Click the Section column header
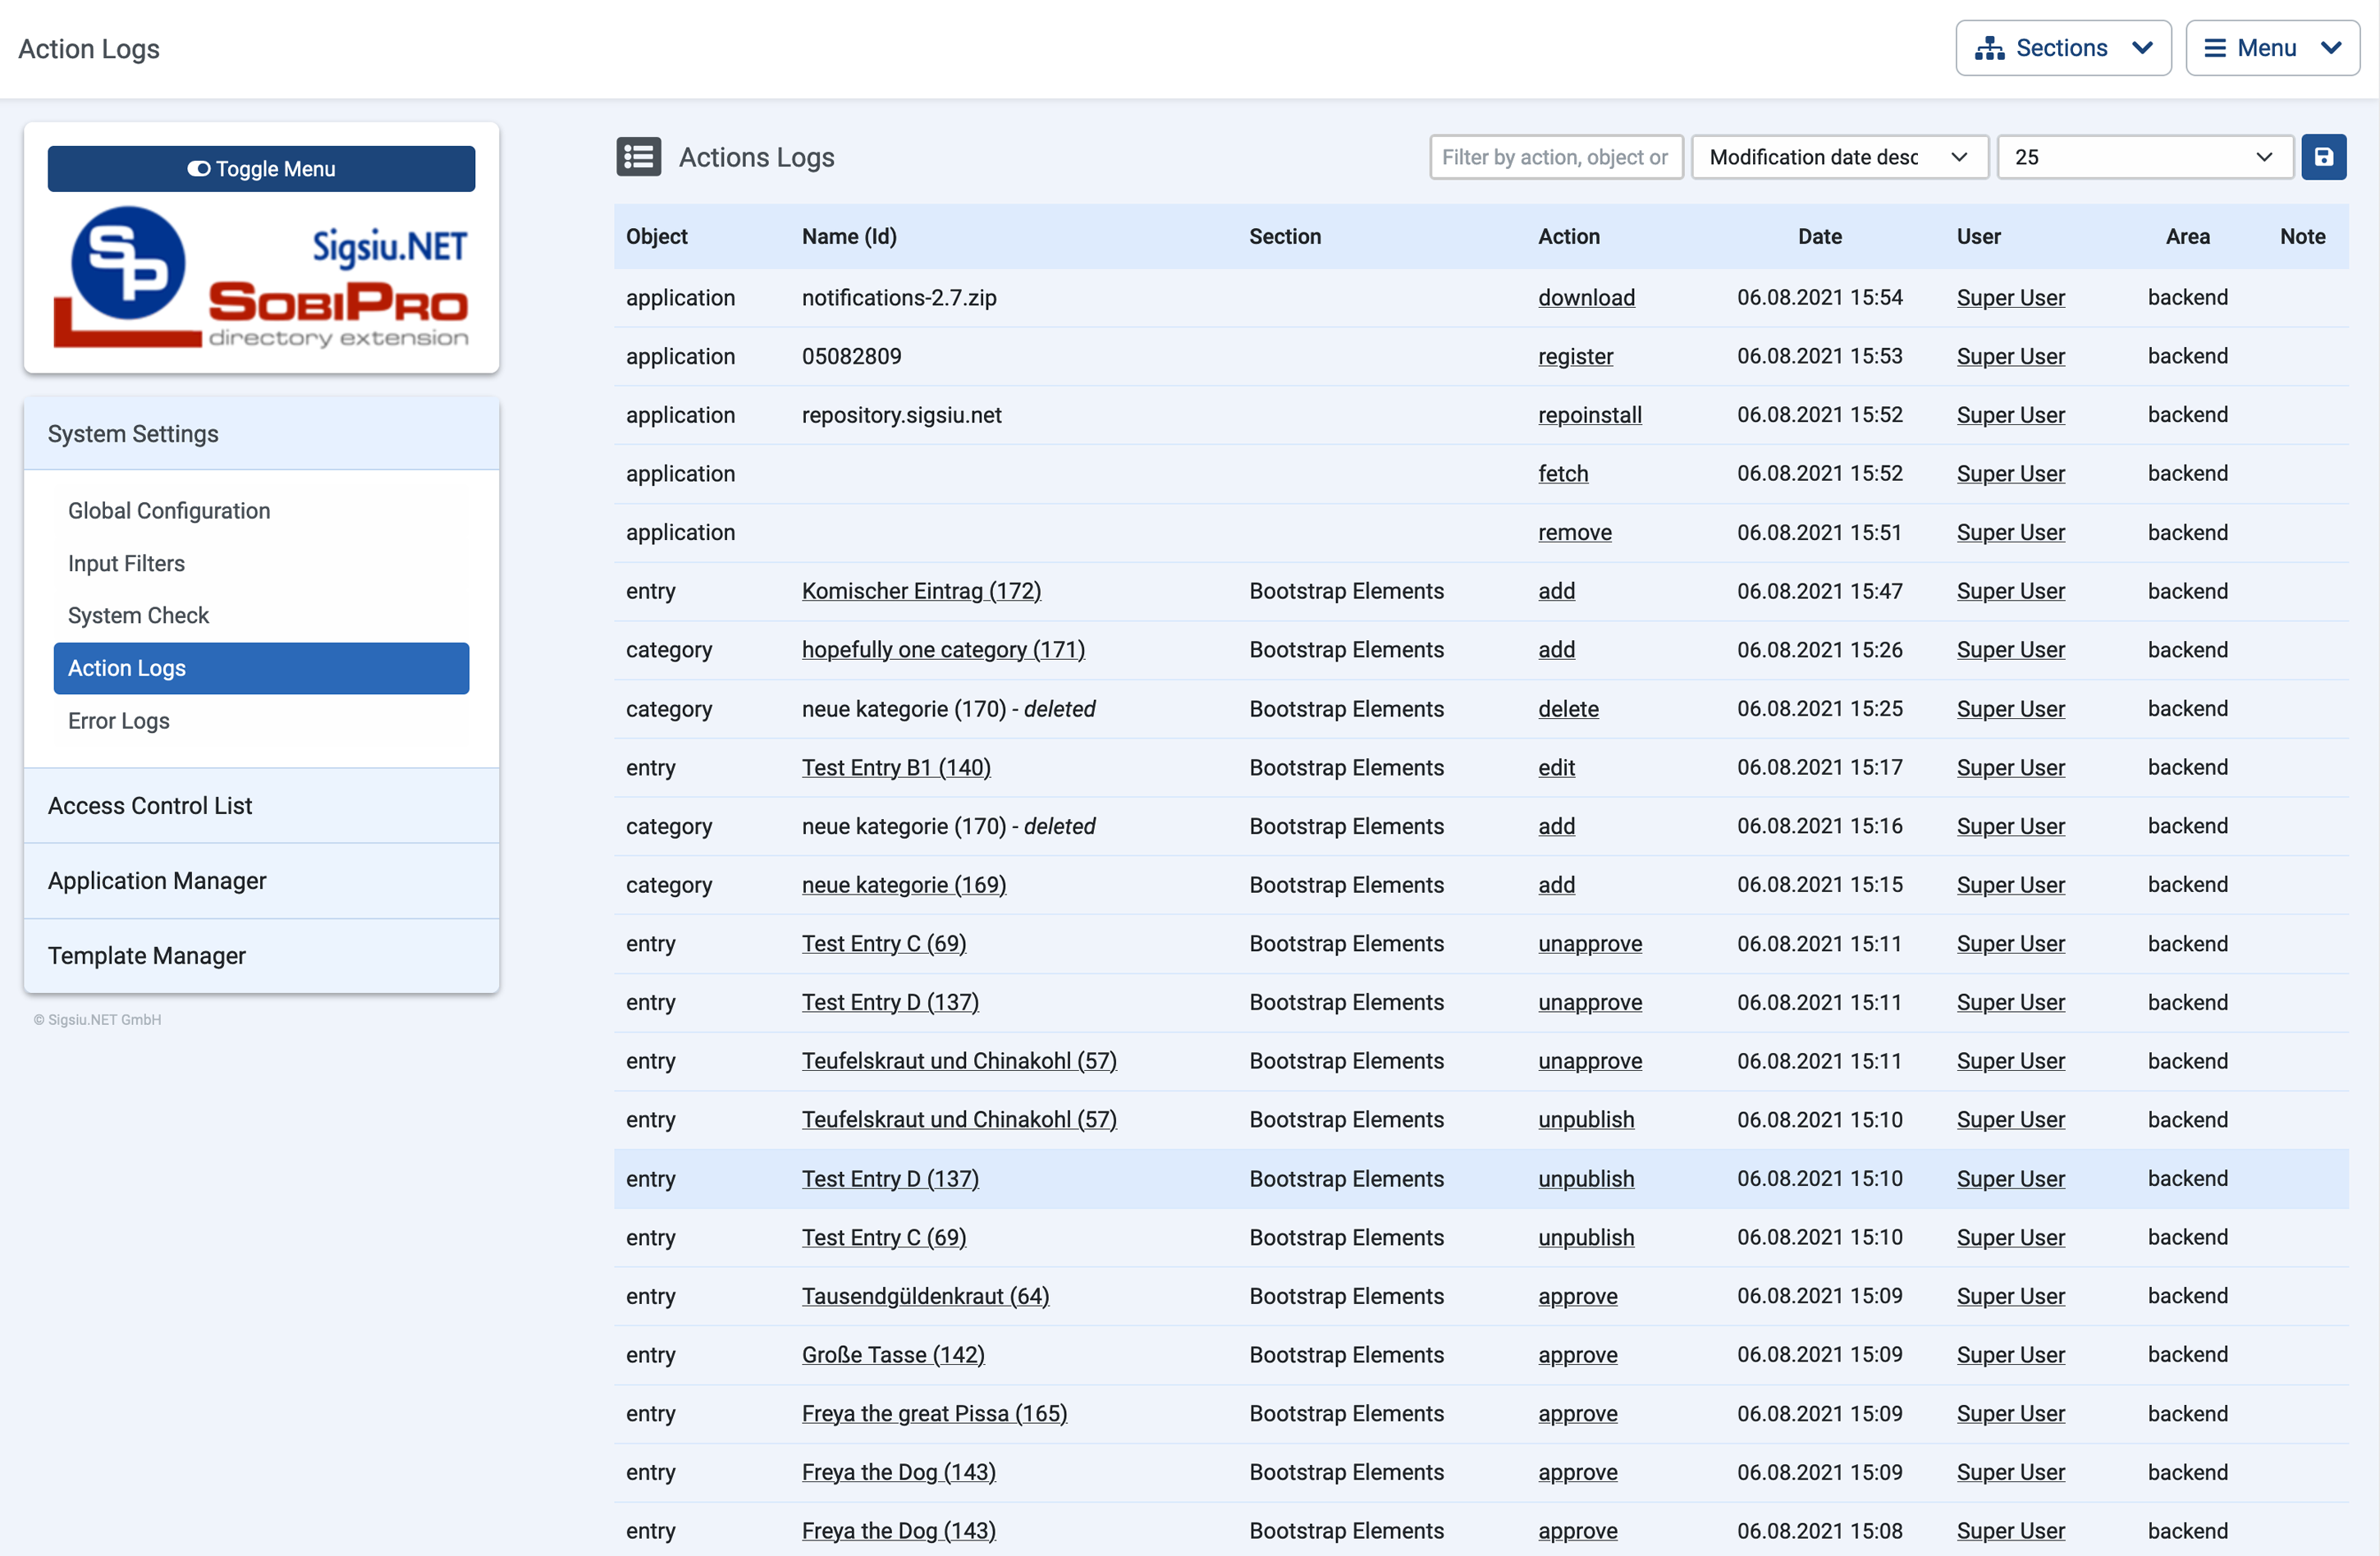 pos(1284,237)
